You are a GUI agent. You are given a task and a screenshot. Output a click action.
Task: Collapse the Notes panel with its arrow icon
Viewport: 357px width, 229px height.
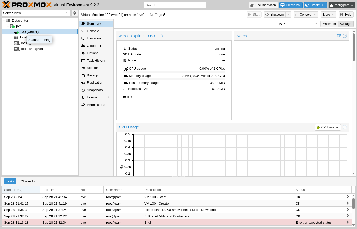point(345,36)
